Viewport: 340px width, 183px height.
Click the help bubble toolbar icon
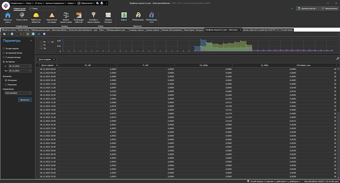pos(44,34)
